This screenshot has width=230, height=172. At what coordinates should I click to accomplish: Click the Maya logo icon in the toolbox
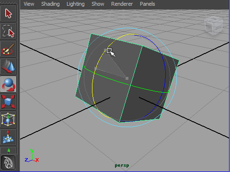[x=8, y=162]
